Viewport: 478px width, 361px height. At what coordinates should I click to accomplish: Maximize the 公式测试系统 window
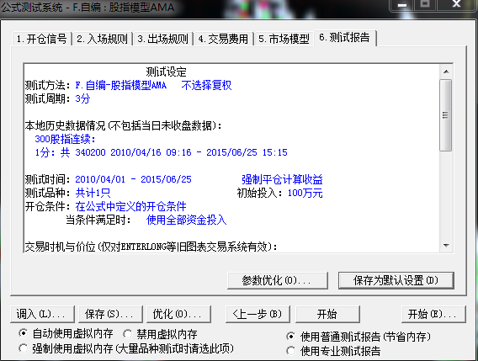pos(425,4)
